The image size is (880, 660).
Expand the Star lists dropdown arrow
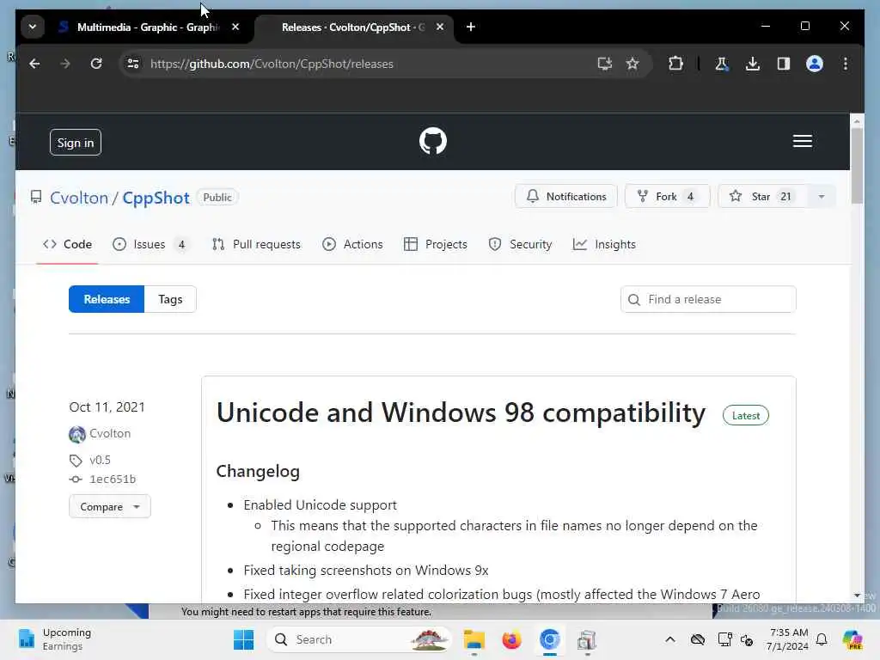[x=821, y=197]
